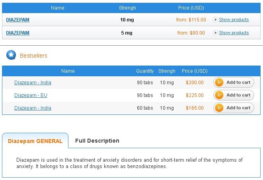This screenshot has height=180, width=263.
Task: Click the blue Bestsellers star icon
Action: pos(11,55)
